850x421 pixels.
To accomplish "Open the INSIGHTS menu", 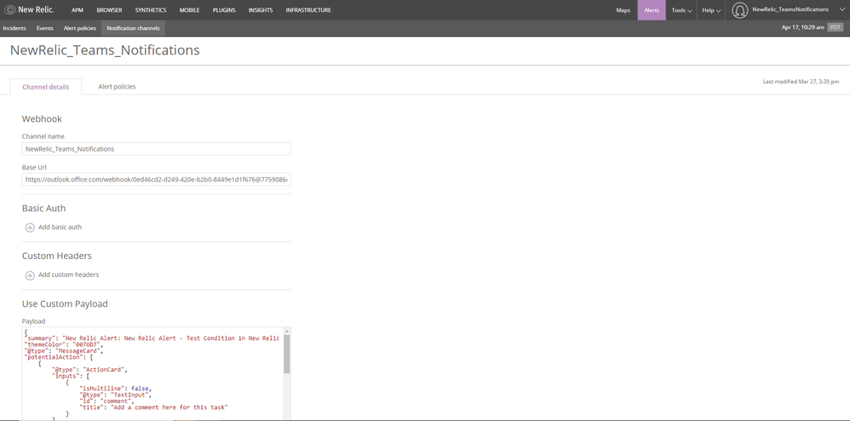I will (x=261, y=9).
